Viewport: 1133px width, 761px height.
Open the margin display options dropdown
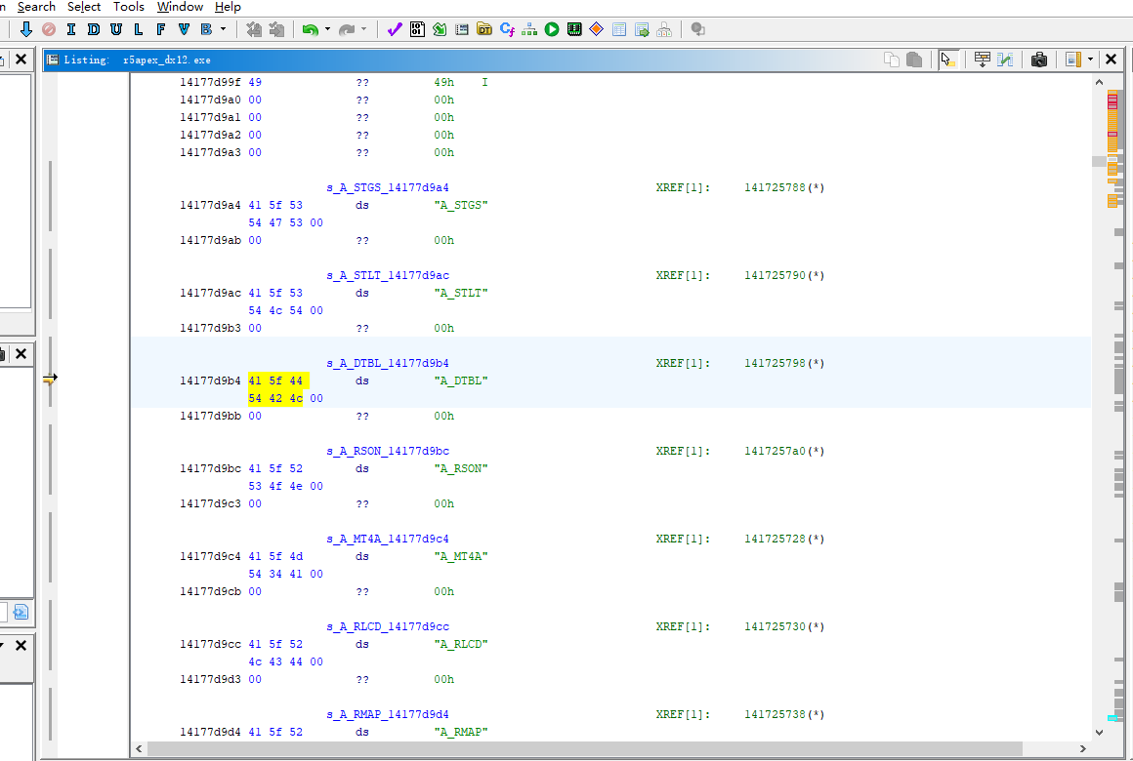point(1090,60)
